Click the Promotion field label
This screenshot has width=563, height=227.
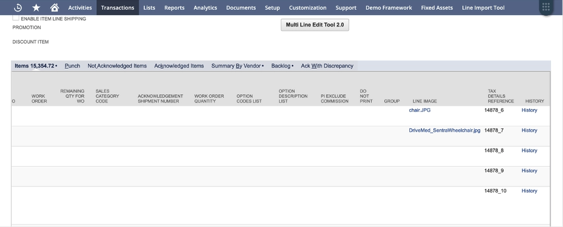pos(27,28)
